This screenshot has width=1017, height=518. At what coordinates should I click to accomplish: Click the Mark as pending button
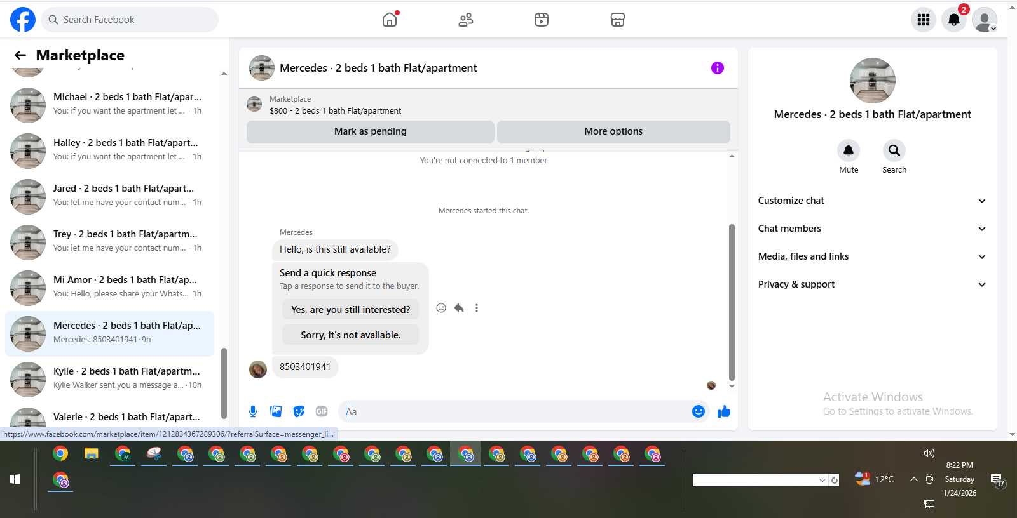click(371, 131)
